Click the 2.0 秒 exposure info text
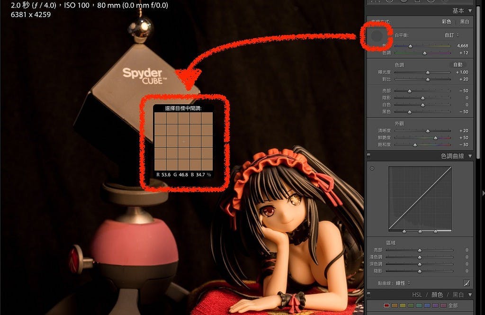 (x=90, y=5)
